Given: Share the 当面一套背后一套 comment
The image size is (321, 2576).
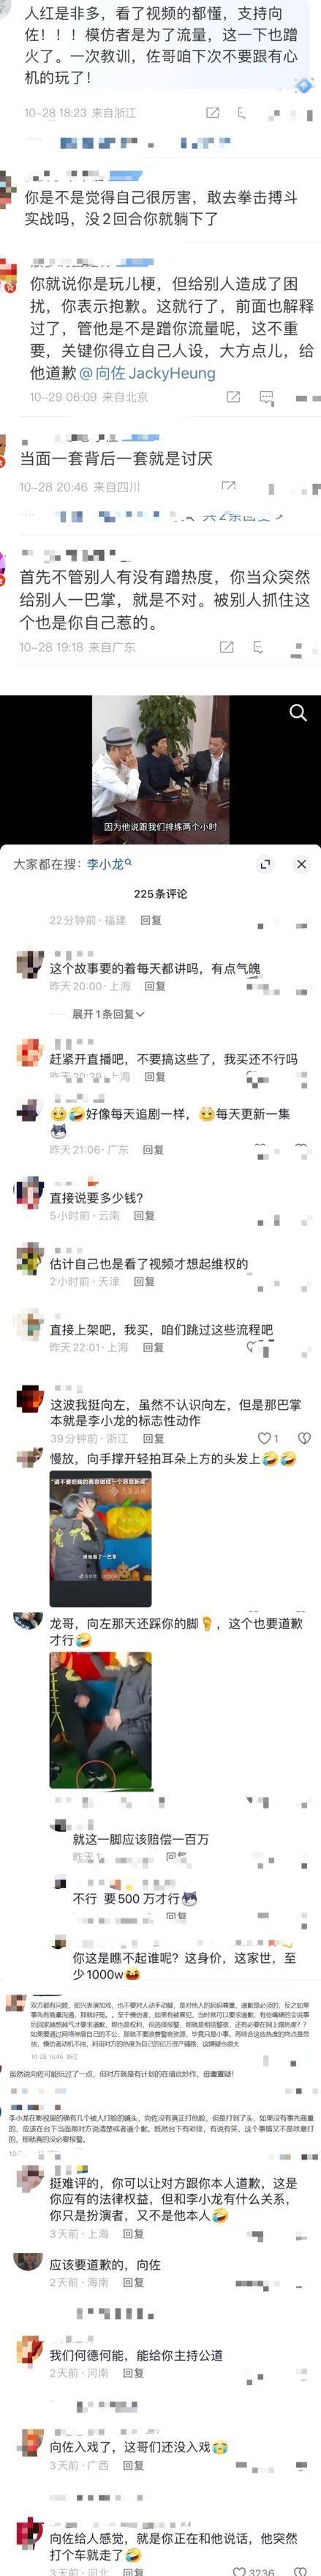Looking at the screenshot, I should pyautogui.click(x=230, y=486).
